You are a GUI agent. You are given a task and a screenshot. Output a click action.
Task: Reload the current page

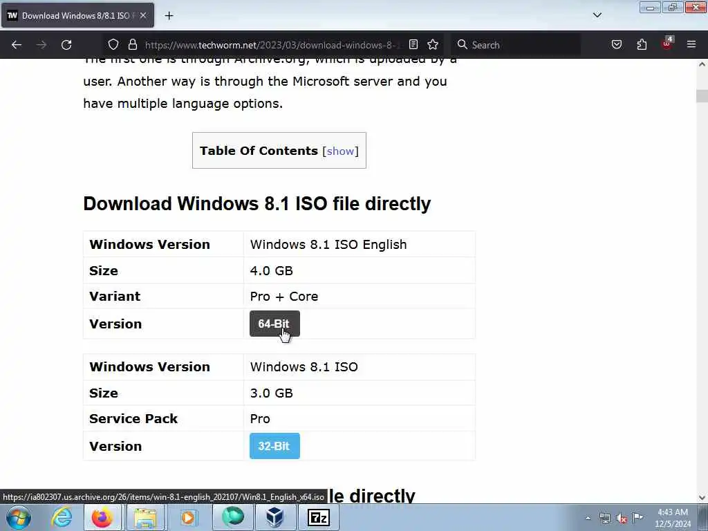tap(66, 45)
